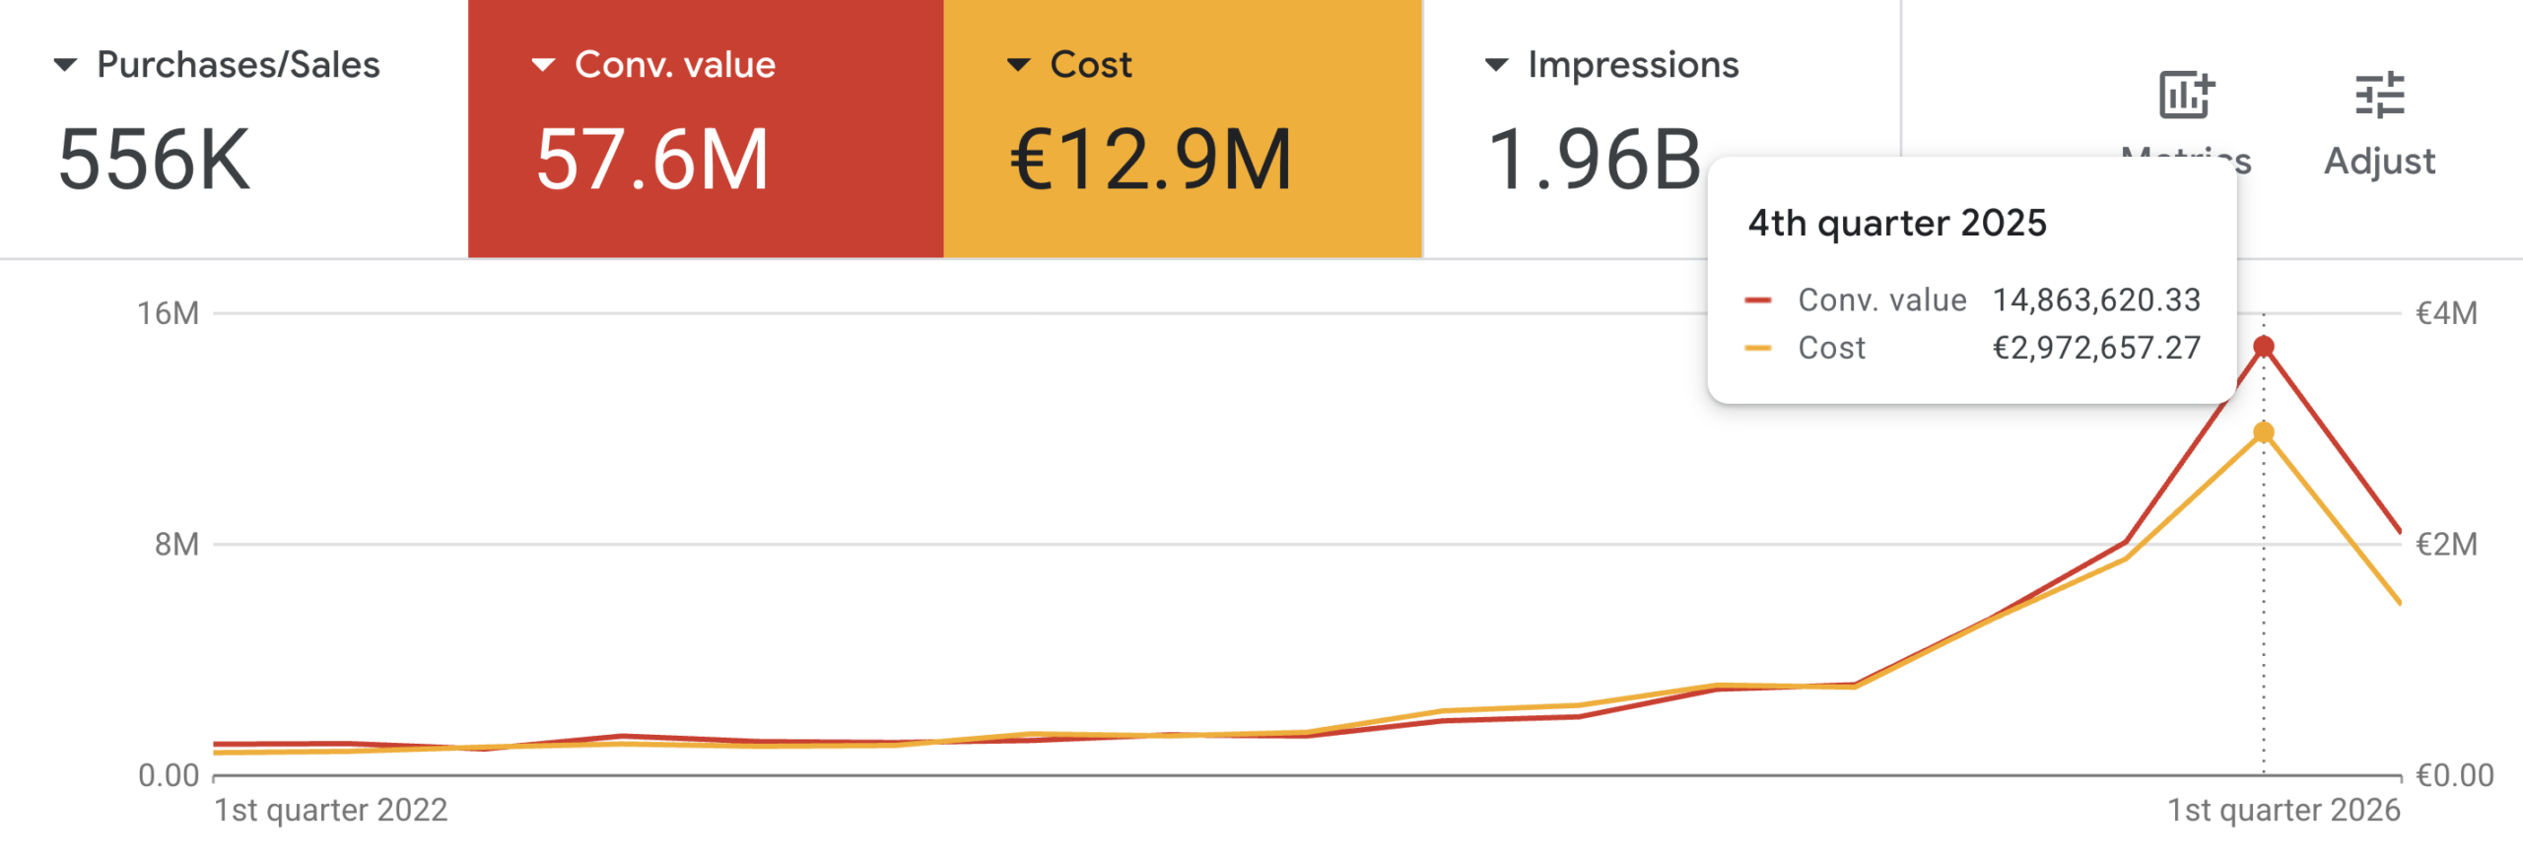
Task: Toggle the yellow Cost scorecard
Action: [1182, 129]
